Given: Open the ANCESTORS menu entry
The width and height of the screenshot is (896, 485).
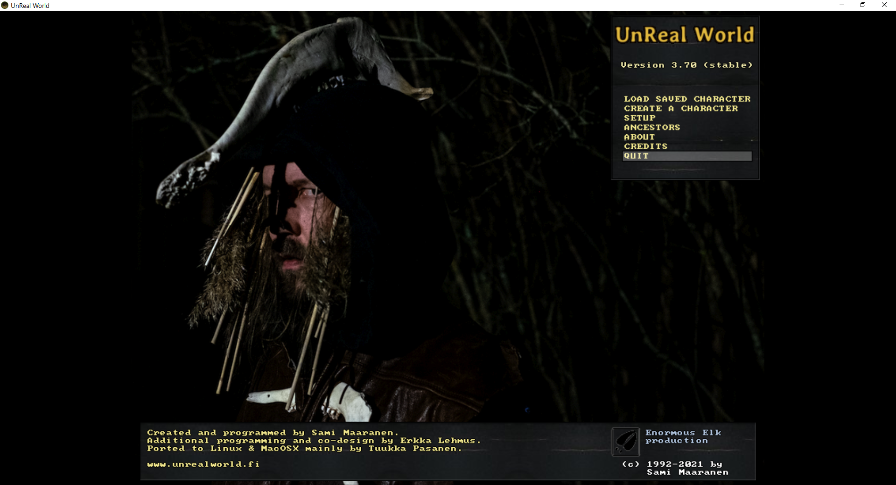Looking at the screenshot, I should [x=652, y=127].
